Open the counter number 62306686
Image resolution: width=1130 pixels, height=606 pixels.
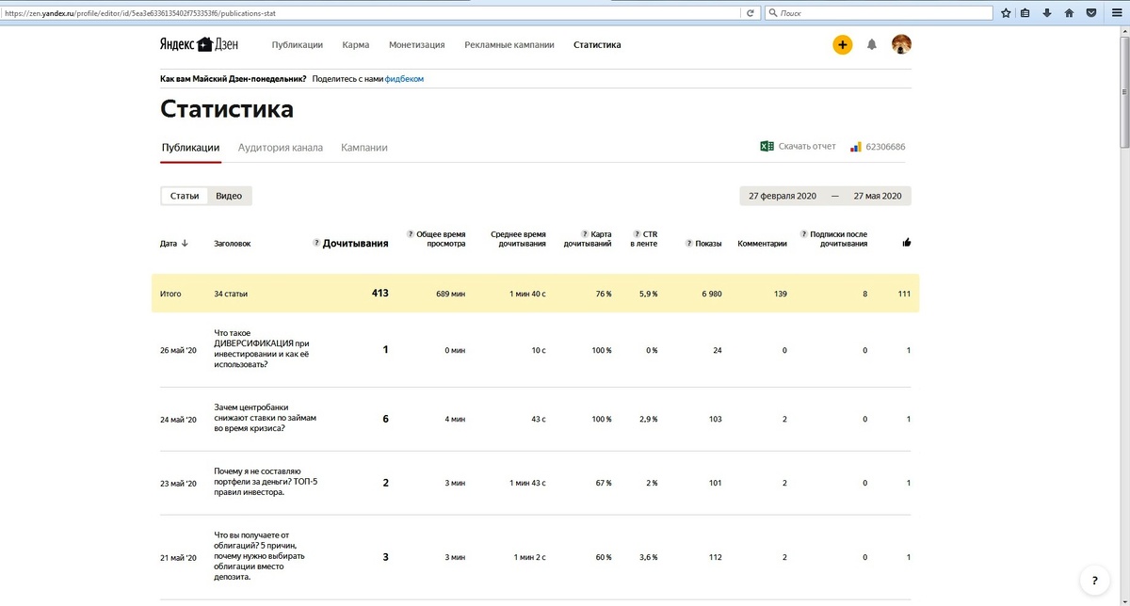click(x=885, y=147)
